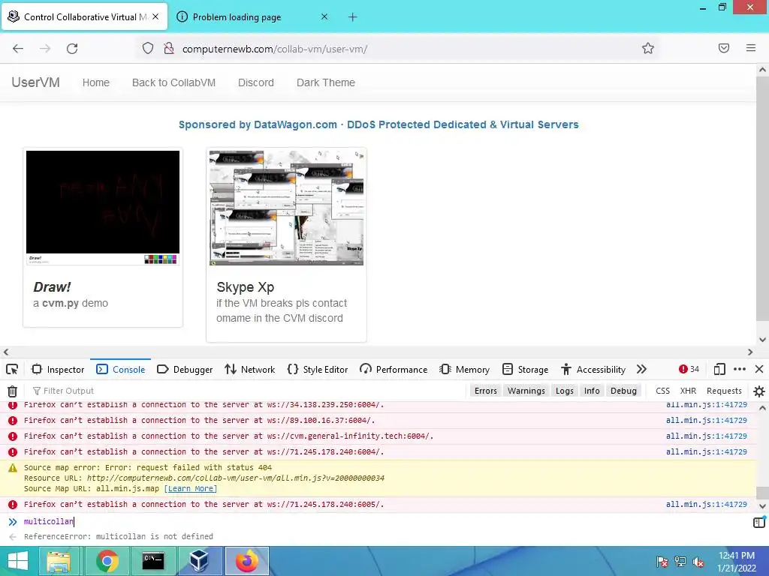Switch to Dark Theme
Viewport: 769px width, 576px height.
pyautogui.click(x=326, y=82)
